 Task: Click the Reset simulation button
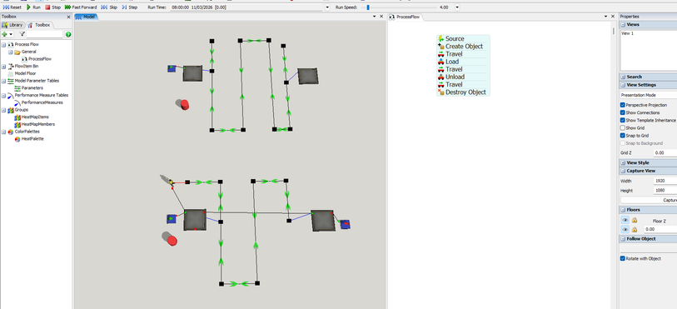pyautogui.click(x=12, y=7)
